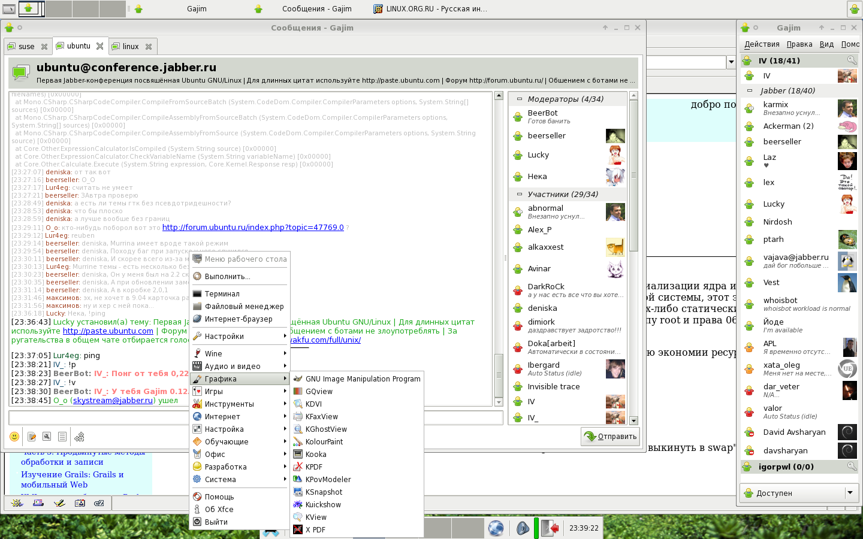Open Composer from the browser component bar
The height and width of the screenshot is (539, 863).
point(59,503)
